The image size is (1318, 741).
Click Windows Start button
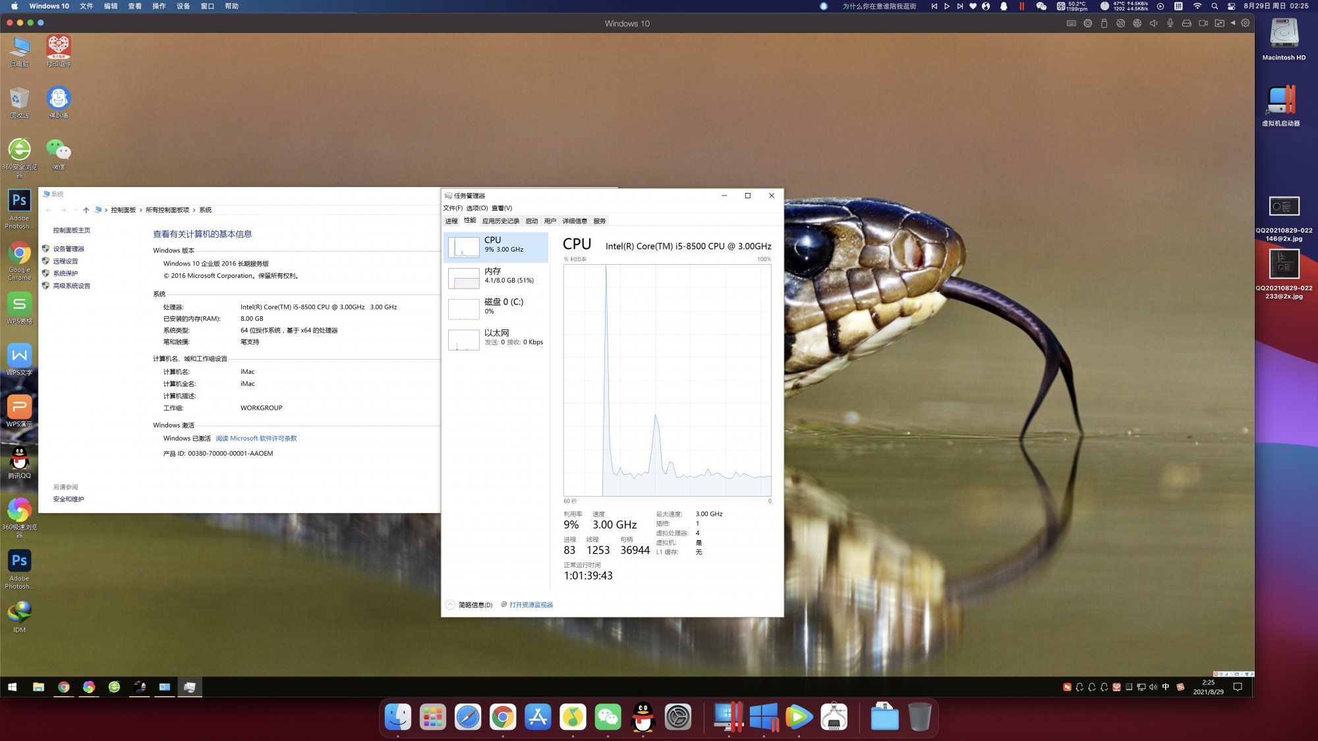point(12,687)
